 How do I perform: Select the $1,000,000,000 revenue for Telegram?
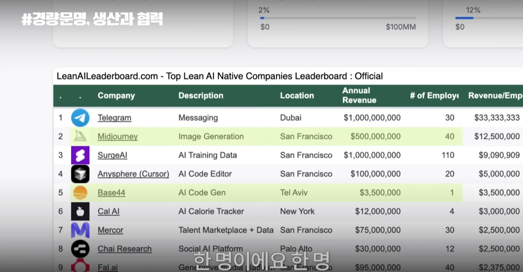372,118
